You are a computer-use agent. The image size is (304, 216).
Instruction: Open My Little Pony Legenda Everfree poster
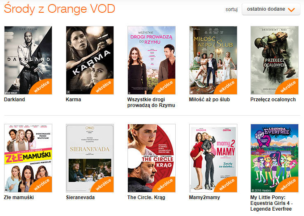click(274, 158)
